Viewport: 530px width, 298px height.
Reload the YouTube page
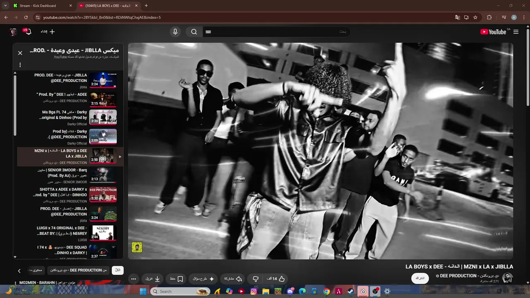point(26,17)
